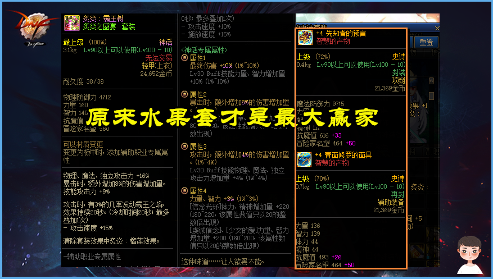Click the 最终伤害 +10% line
Screen dimensions: 493x279
(x=224, y=66)
